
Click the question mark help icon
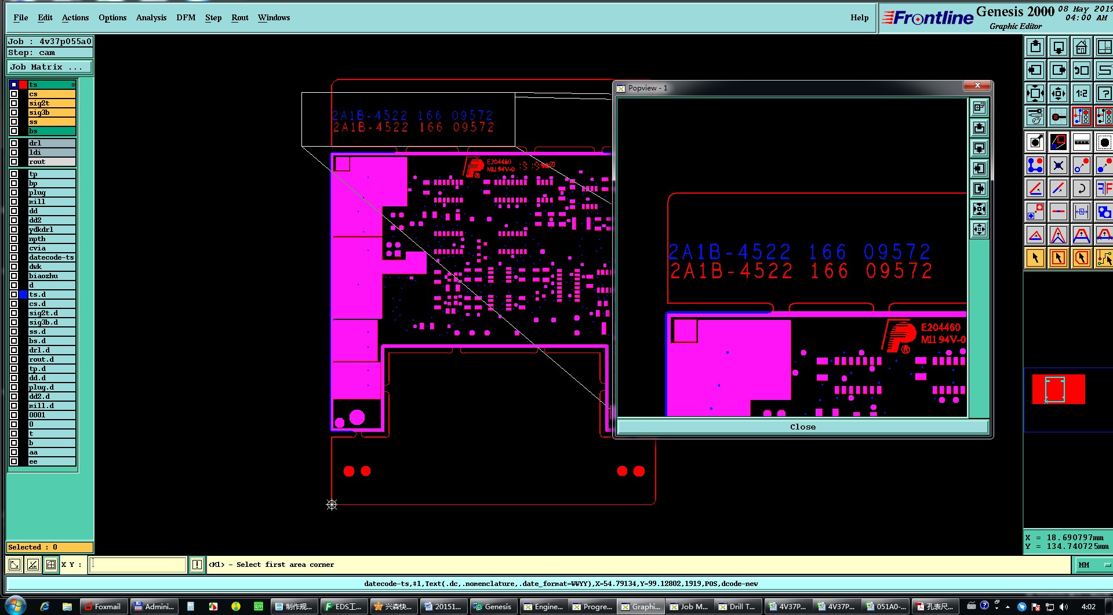coord(1104,93)
